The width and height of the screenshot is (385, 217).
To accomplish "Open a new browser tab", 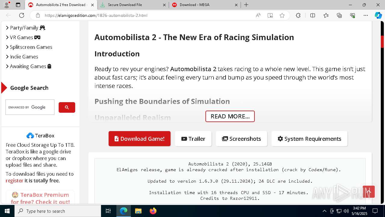I will tap(246, 5).
